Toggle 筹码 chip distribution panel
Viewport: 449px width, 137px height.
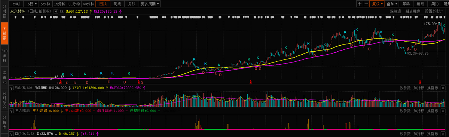tap(406, 4)
